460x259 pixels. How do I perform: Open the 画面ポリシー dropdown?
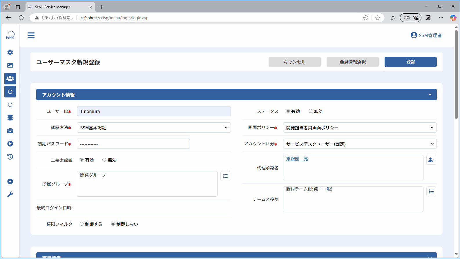pos(360,128)
